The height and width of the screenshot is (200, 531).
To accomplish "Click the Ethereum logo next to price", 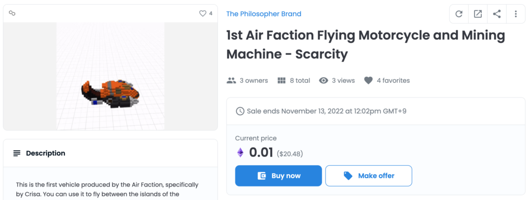I will pyautogui.click(x=240, y=153).
